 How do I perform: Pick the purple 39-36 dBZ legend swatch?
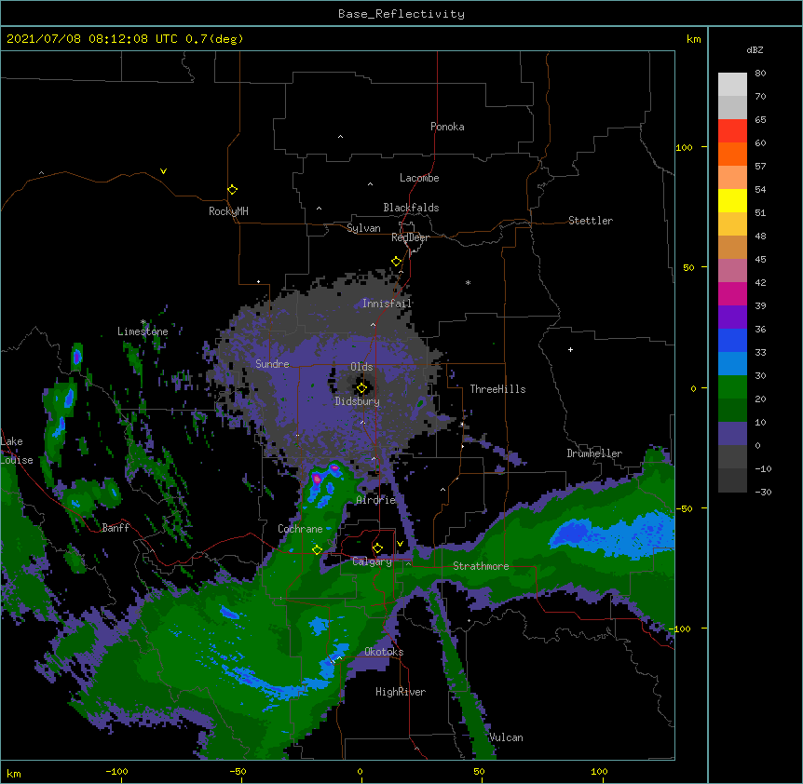(x=732, y=318)
